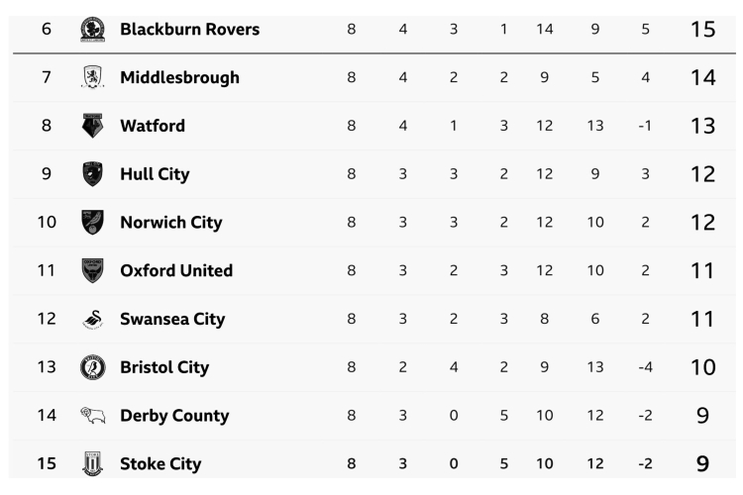Viewport: 743px width, 495px height.
Task: Click the Hull City crest icon
Action: point(92,174)
